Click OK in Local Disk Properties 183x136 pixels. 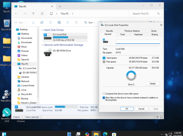[x=127, y=109]
